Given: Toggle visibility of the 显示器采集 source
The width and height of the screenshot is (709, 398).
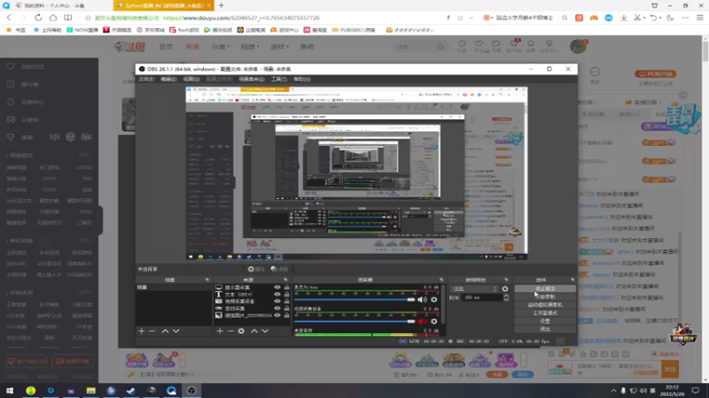Looking at the screenshot, I should [x=277, y=287].
